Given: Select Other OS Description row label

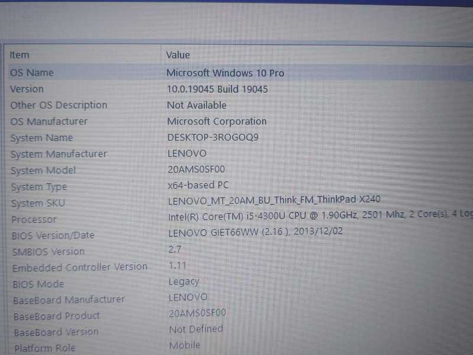Looking at the screenshot, I should point(59,105).
